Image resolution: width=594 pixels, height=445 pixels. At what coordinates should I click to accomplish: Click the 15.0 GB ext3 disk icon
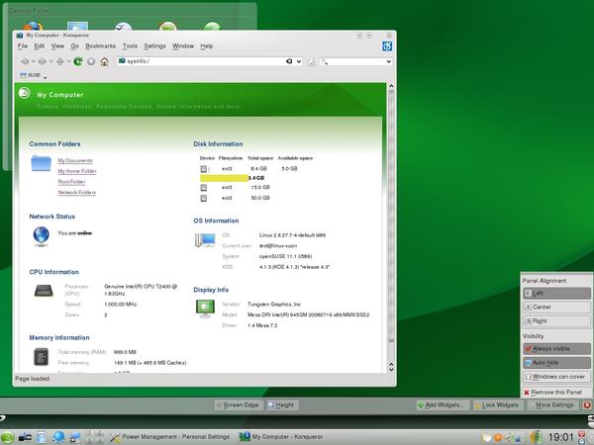click(203, 187)
